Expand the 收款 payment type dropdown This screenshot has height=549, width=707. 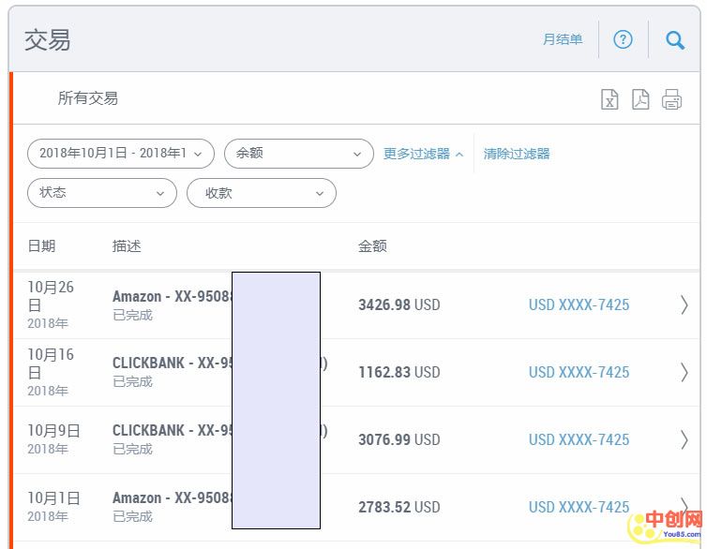click(x=261, y=193)
